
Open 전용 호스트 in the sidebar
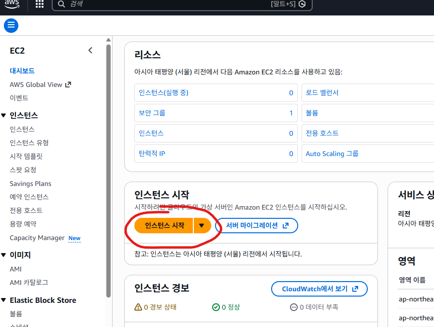point(26,211)
